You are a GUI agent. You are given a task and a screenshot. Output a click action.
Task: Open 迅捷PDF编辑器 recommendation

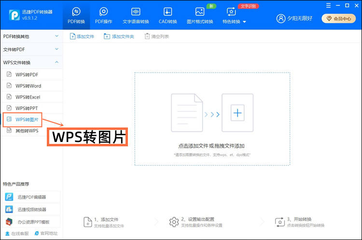(32, 197)
